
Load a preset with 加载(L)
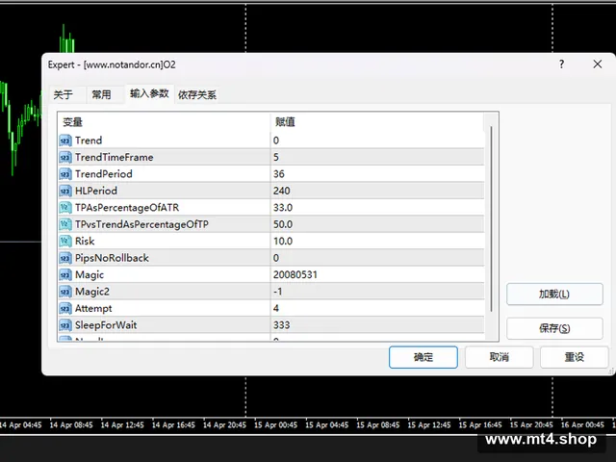[x=554, y=294]
